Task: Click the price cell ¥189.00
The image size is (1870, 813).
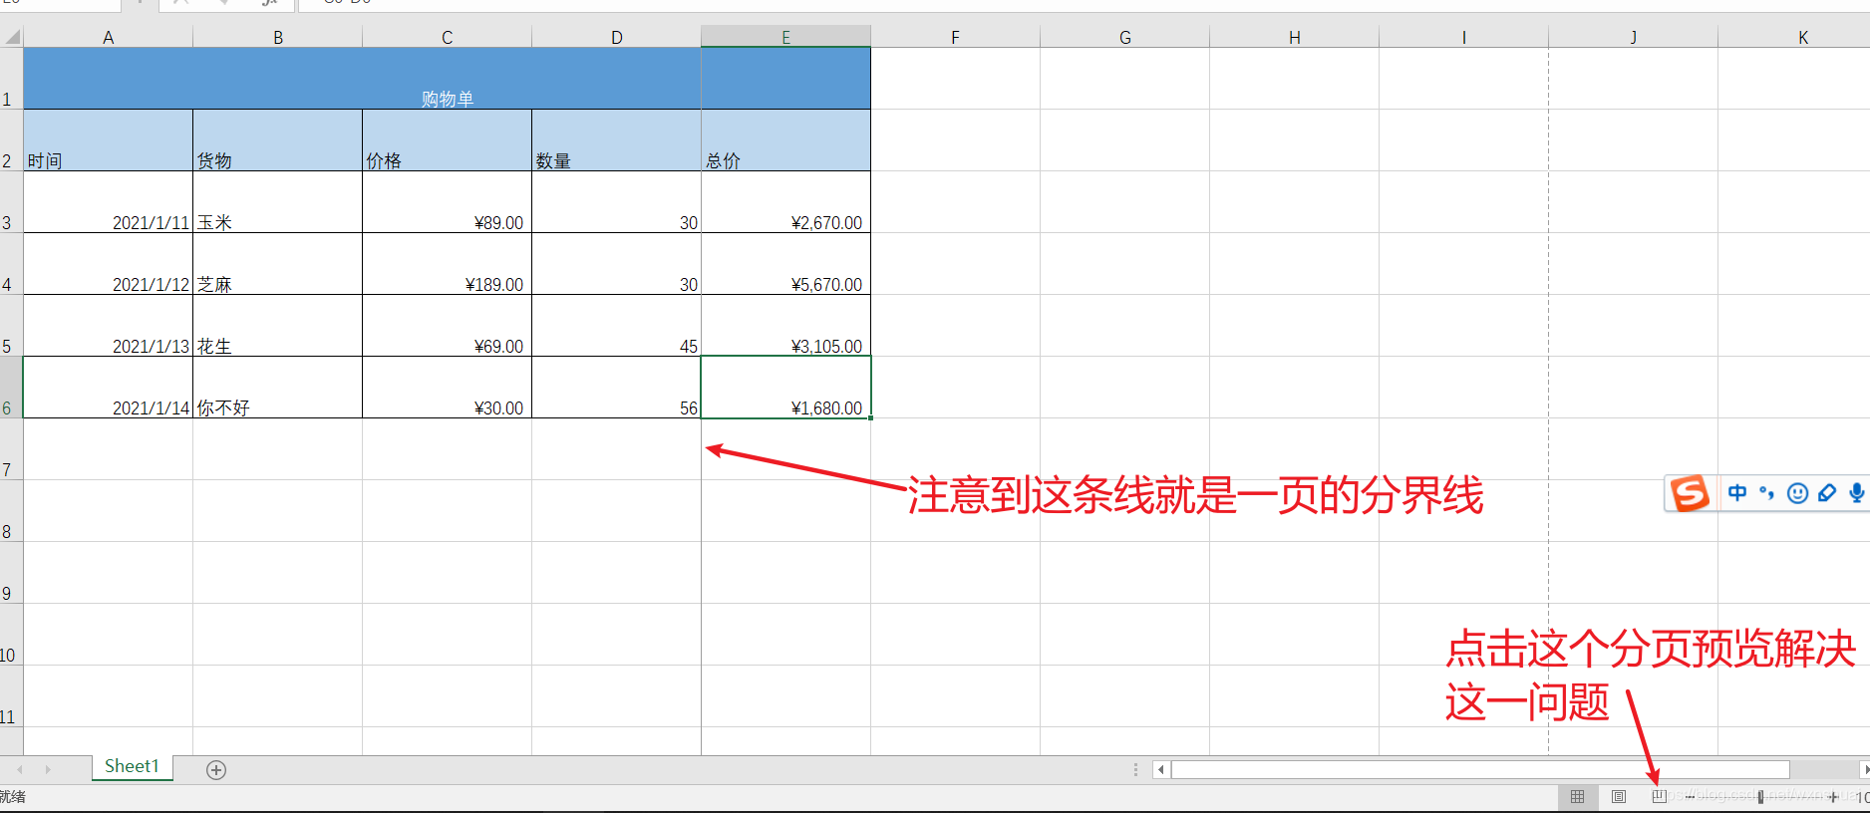Action: click(x=448, y=264)
